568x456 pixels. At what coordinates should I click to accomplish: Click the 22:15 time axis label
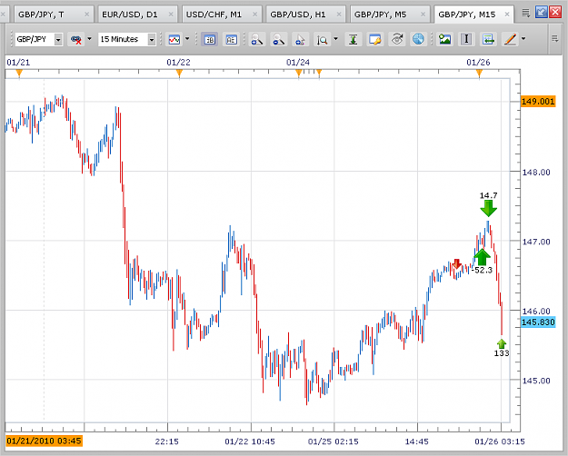pos(167,441)
